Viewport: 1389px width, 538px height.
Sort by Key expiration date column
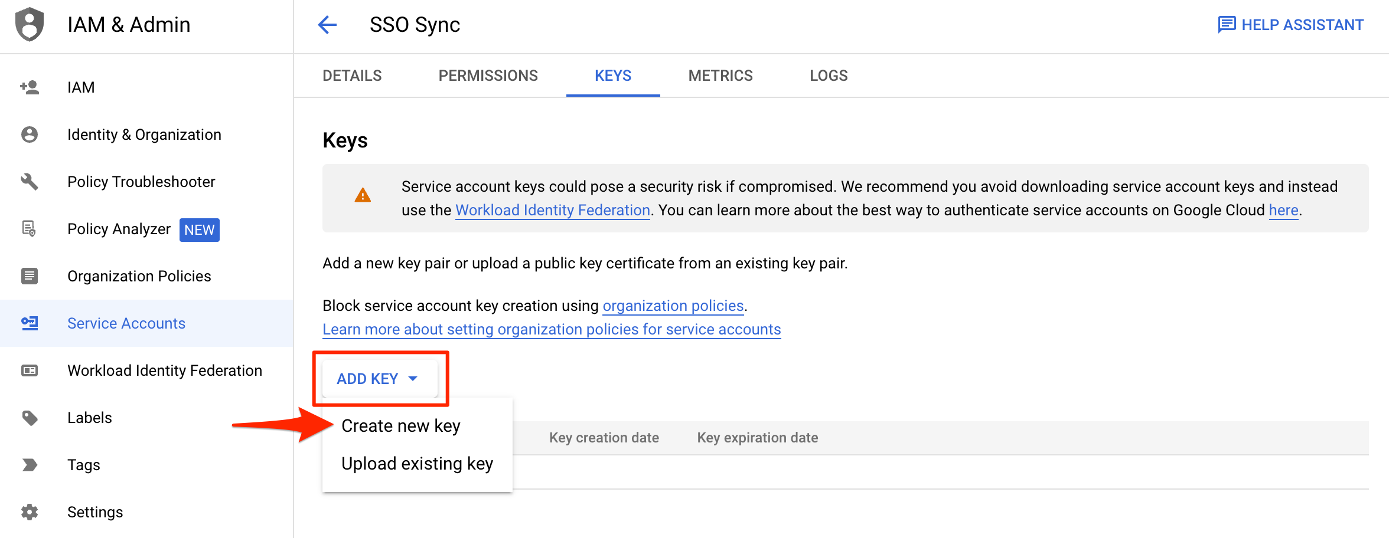tap(758, 438)
